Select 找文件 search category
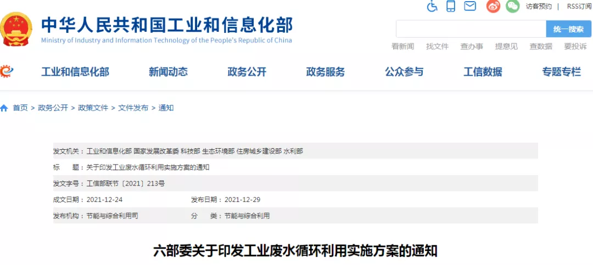Viewport: 593px width, 265px height. pos(437,47)
